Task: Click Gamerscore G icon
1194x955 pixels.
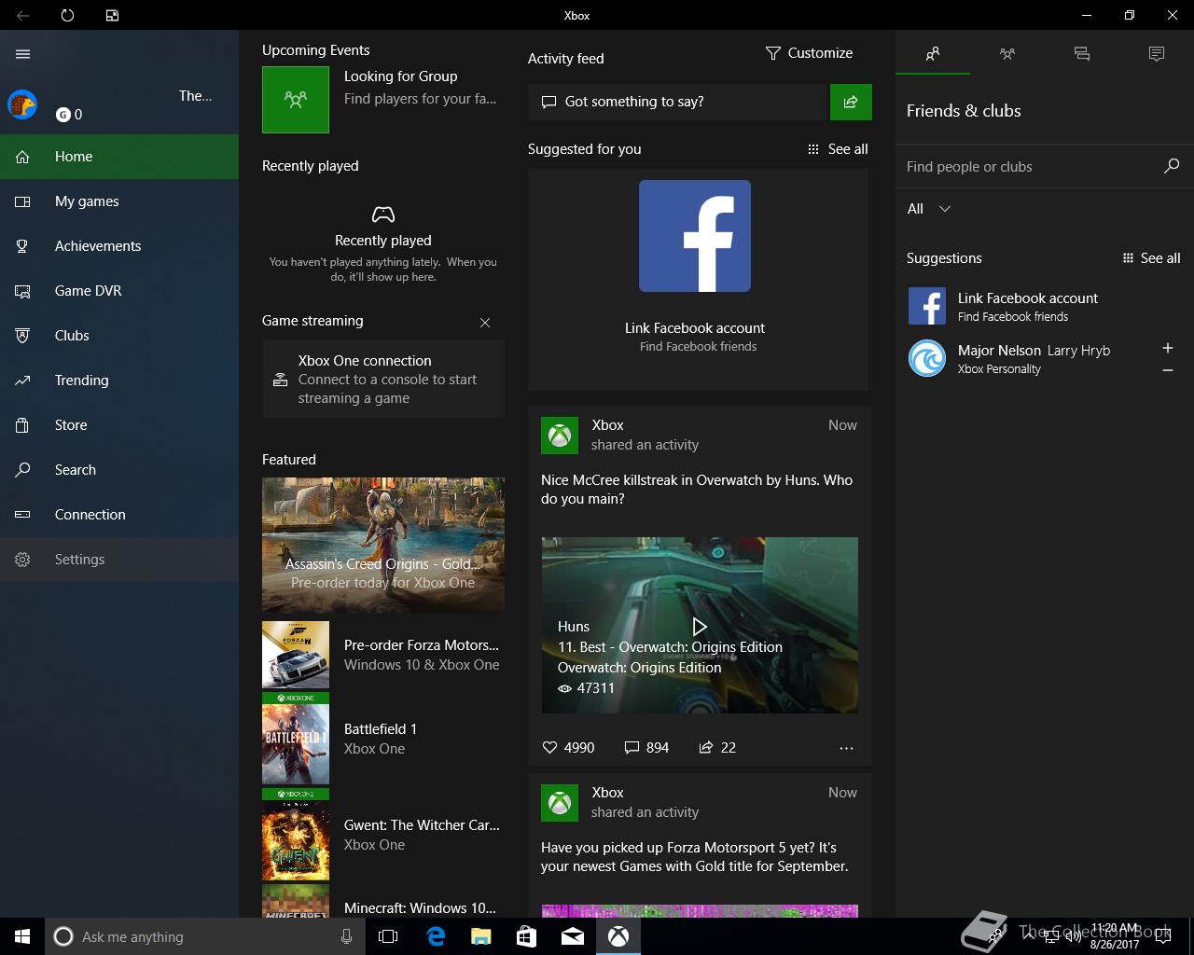Action: pyautogui.click(x=62, y=115)
